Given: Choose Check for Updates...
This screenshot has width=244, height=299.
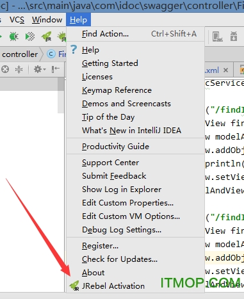Looking at the screenshot, I should 135,259.
